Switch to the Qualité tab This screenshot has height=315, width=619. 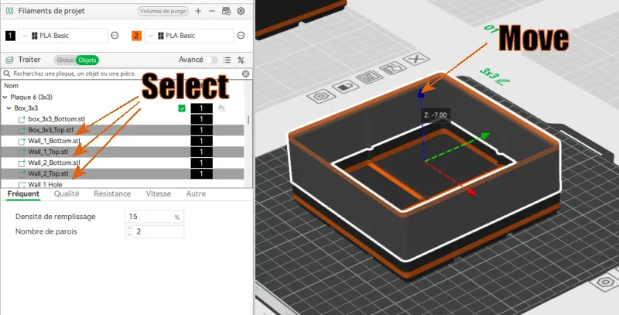tap(67, 193)
